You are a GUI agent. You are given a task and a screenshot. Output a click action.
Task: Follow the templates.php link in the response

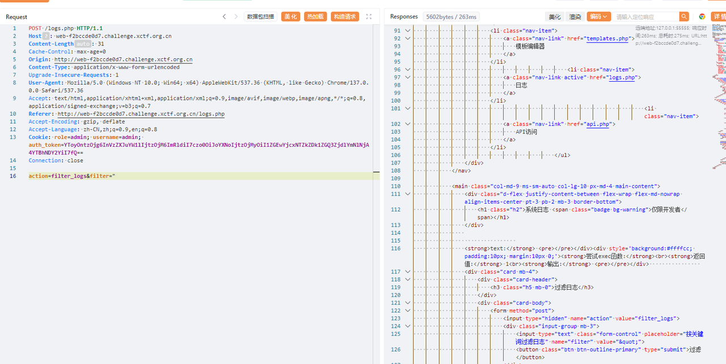coord(607,39)
